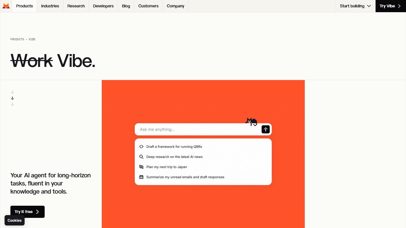
Task: Click the Mistral logo icon
Action: pos(6,6)
